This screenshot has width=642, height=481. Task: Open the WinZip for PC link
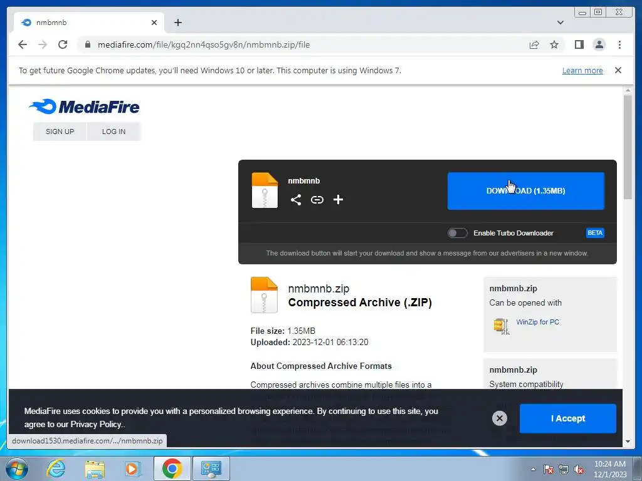pyautogui.click(x=537, y=322)
